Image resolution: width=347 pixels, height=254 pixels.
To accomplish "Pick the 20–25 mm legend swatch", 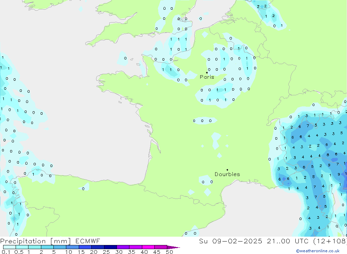I will [x=98, y=247].
